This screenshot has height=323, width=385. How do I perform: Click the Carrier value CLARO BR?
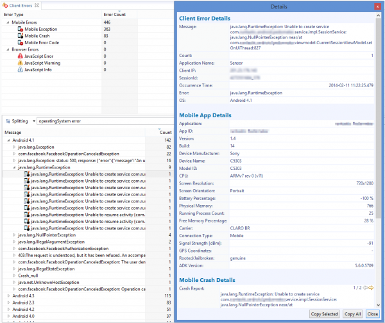240,228
